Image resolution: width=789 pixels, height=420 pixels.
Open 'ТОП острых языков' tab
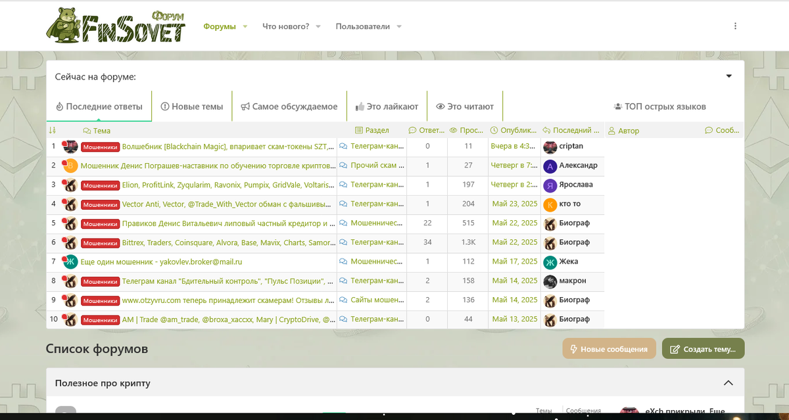pos(660,106)
